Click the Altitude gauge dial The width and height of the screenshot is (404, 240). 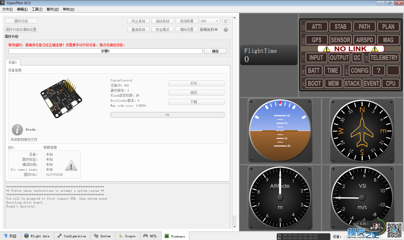click(280, 197)
